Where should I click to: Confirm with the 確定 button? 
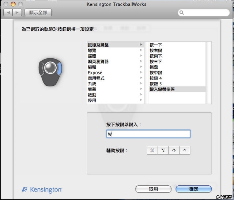point(194,189)
